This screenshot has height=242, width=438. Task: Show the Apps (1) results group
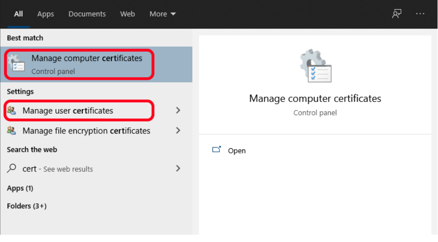coord(20,188)
